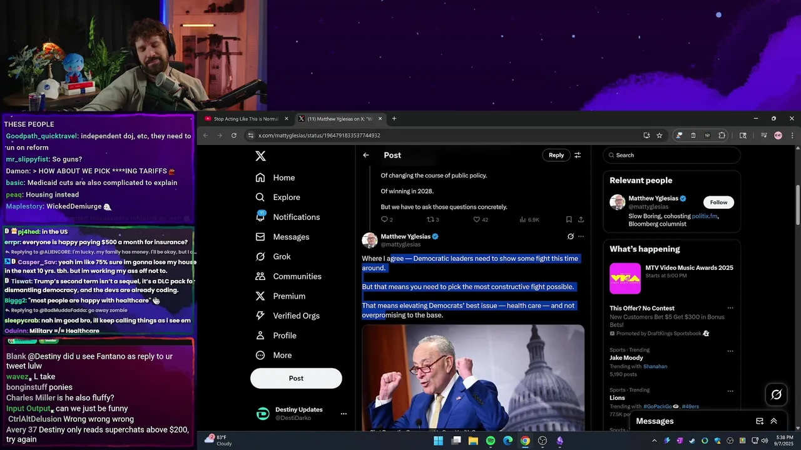Open options for Lions trend
The height and width of the screenshot is (450, 801).
coord(730,391)
